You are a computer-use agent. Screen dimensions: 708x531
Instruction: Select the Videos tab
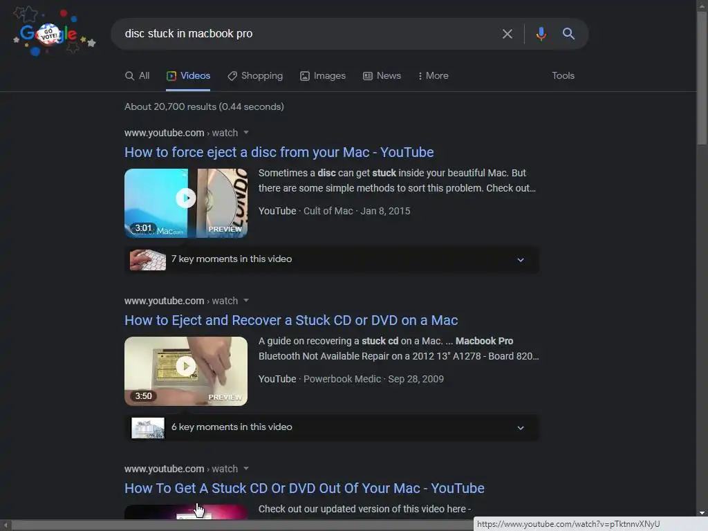point(188,76)
